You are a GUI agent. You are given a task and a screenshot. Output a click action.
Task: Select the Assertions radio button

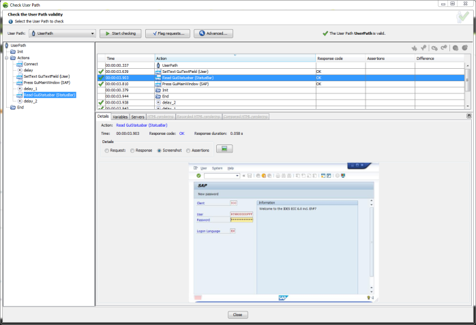tap(188, 150)
